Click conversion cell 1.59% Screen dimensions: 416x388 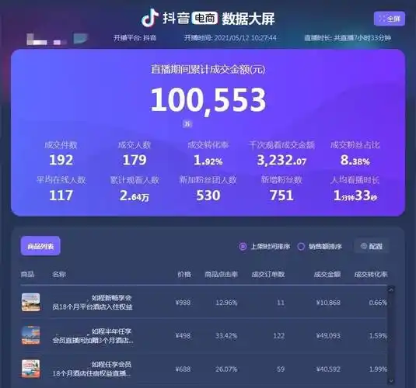(x=378, y=336)
